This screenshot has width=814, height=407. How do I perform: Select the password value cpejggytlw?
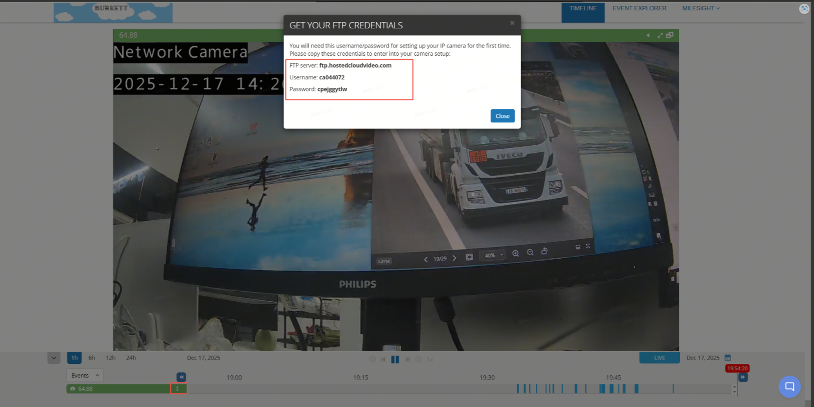tap(332, 89)
